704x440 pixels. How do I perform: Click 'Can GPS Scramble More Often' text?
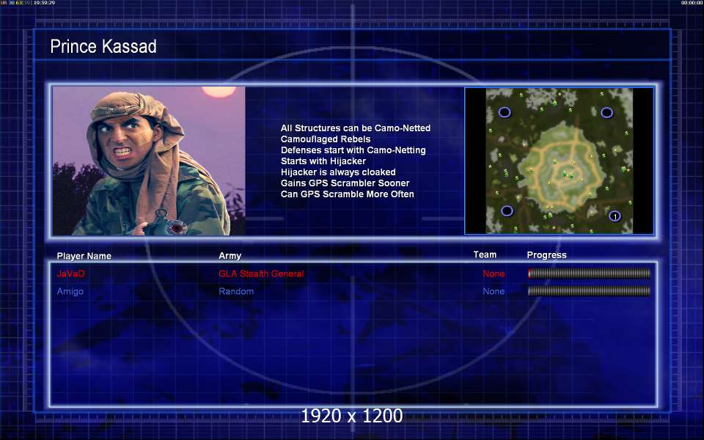pos(347,194)
